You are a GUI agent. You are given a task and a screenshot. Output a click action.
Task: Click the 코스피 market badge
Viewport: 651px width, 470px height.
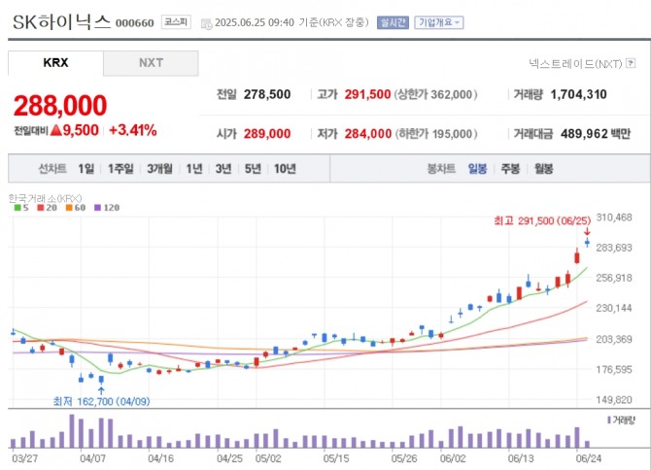click(x=176, y=21)
